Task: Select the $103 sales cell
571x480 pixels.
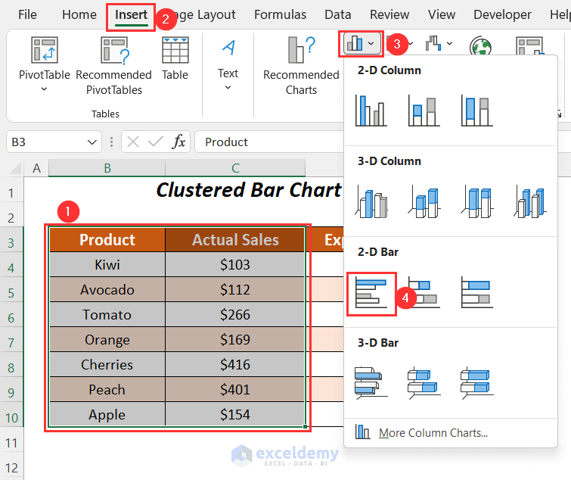Action: [x=235, y=264]
